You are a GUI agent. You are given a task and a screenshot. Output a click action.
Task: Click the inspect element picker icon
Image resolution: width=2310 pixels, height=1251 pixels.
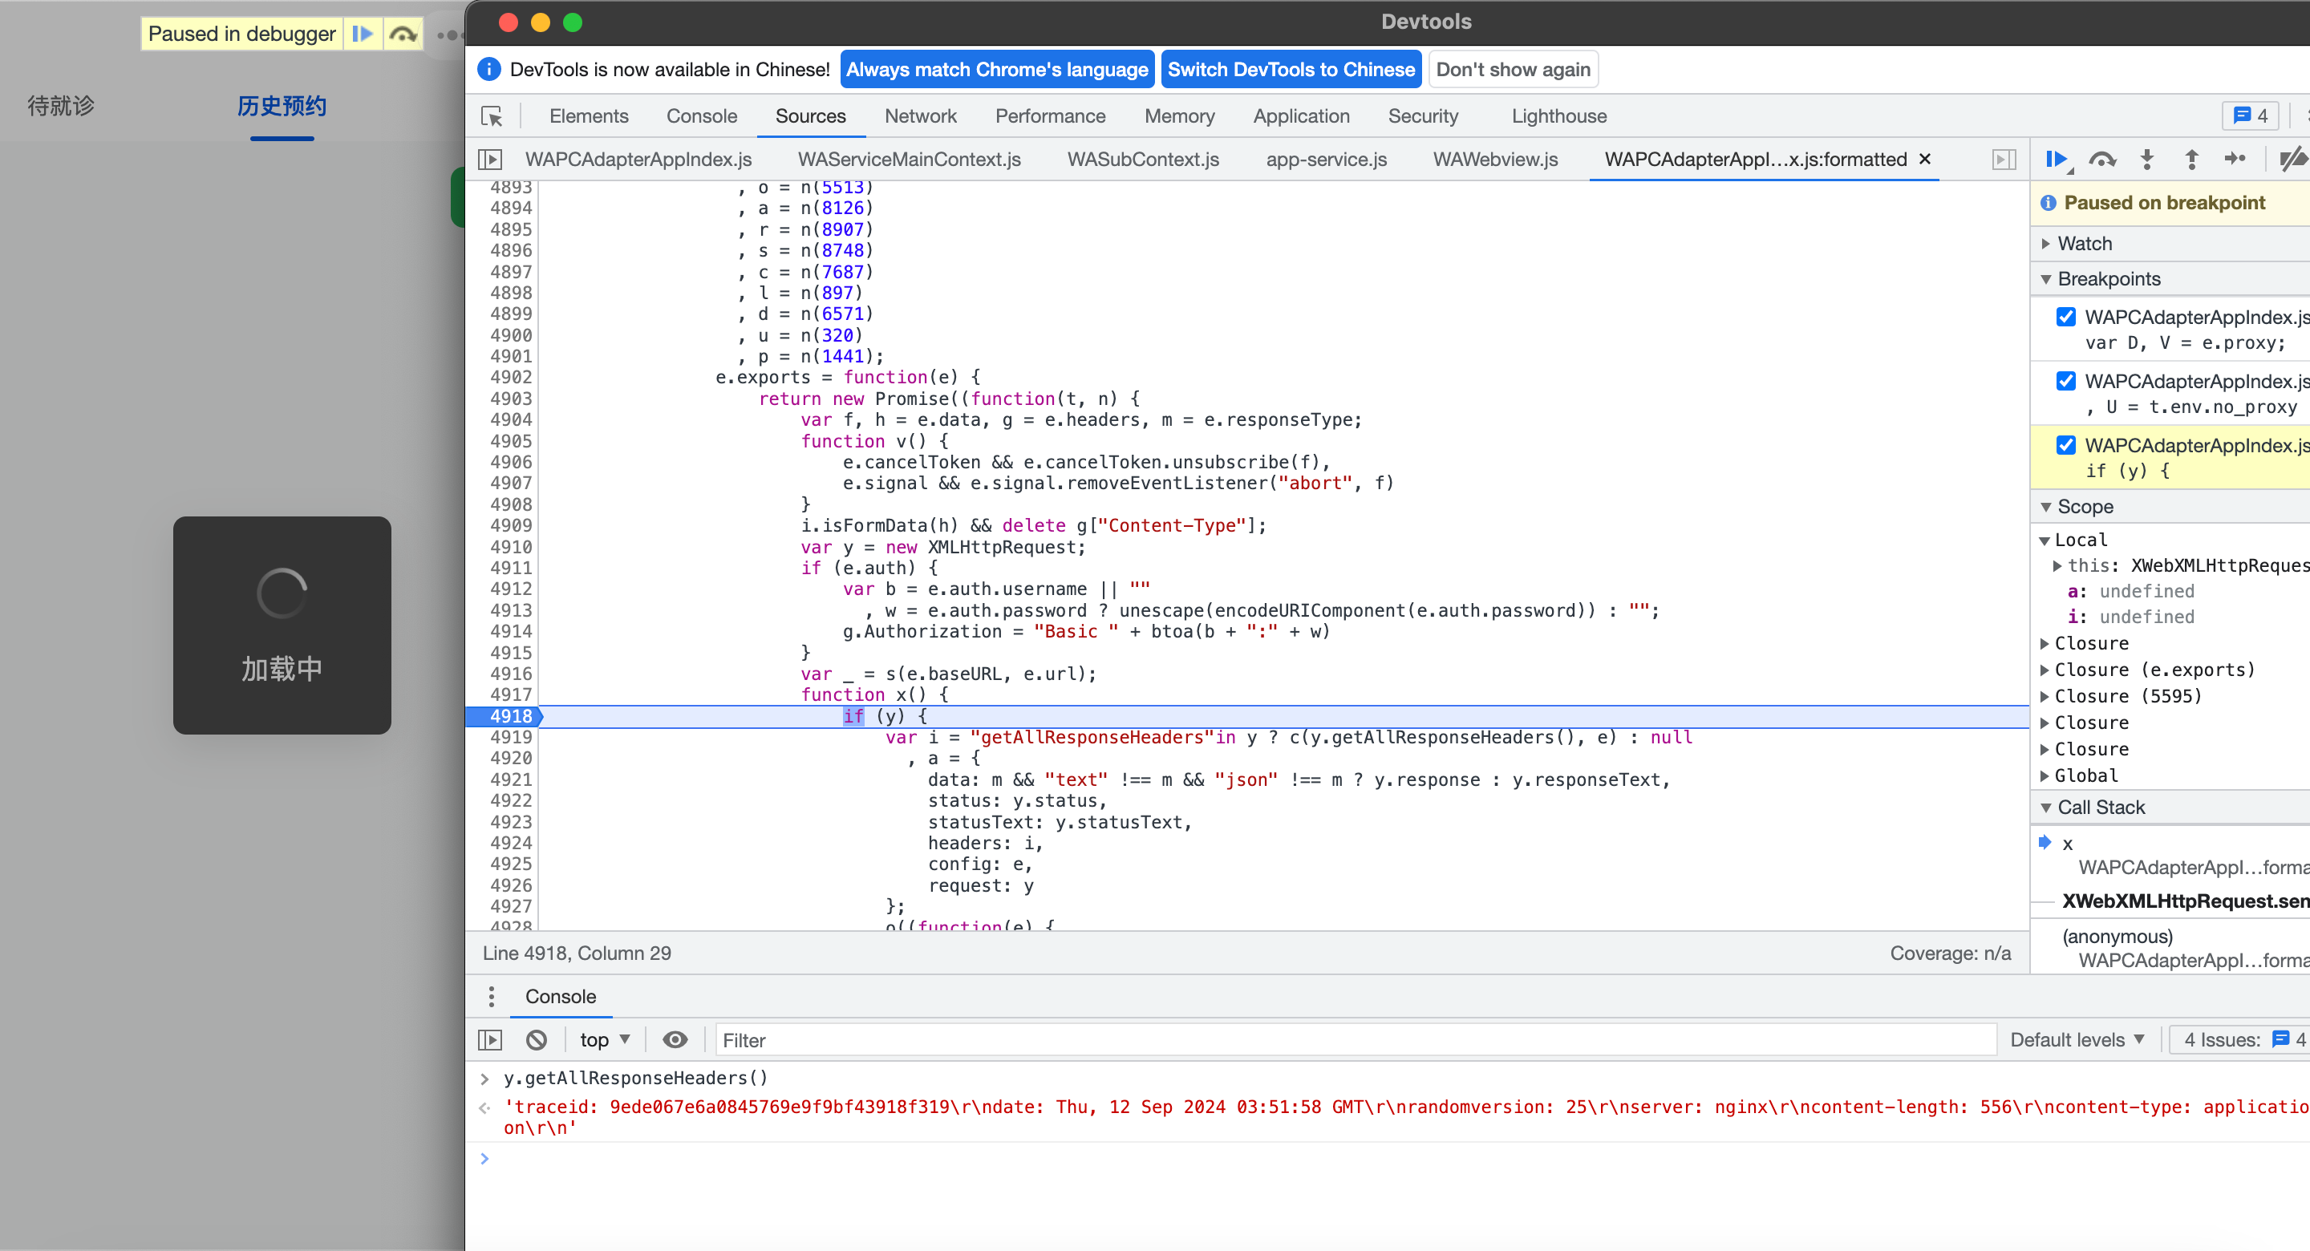point(492,116)
